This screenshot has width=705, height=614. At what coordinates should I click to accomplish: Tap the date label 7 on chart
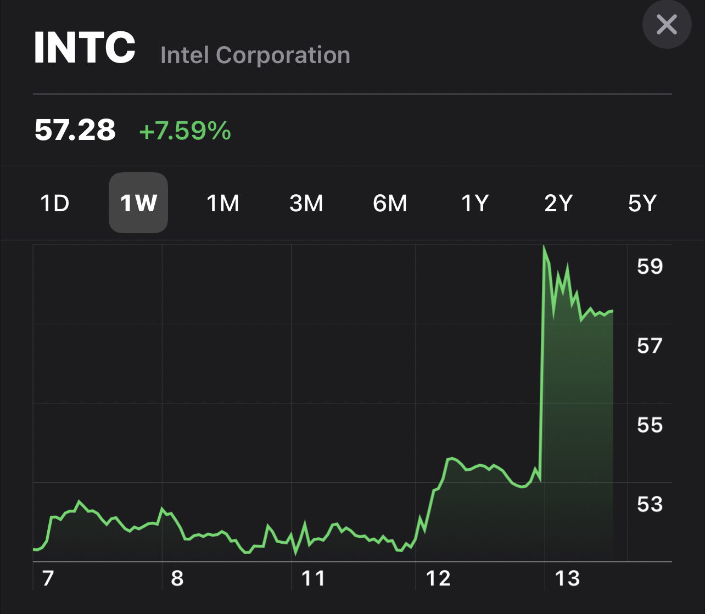(48, 578)
